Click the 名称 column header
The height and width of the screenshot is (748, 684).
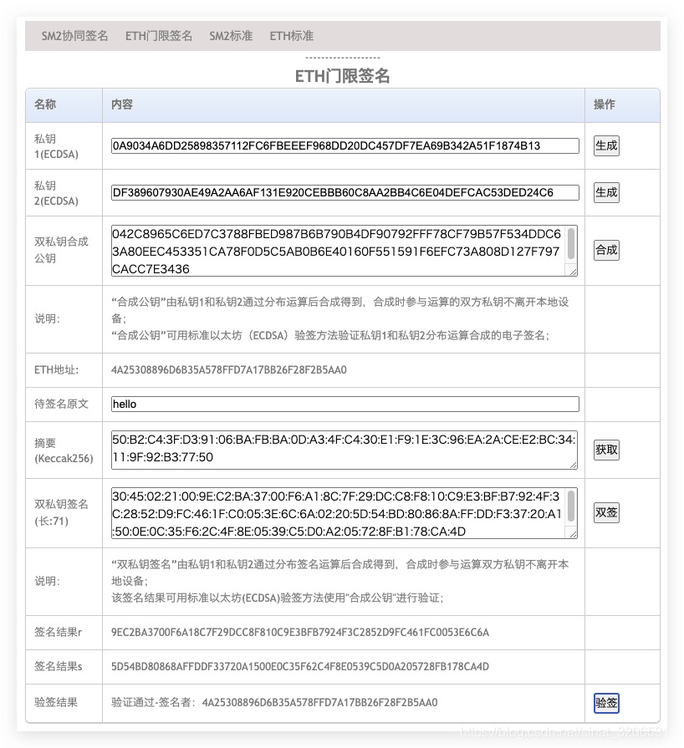tap(45, 104)
